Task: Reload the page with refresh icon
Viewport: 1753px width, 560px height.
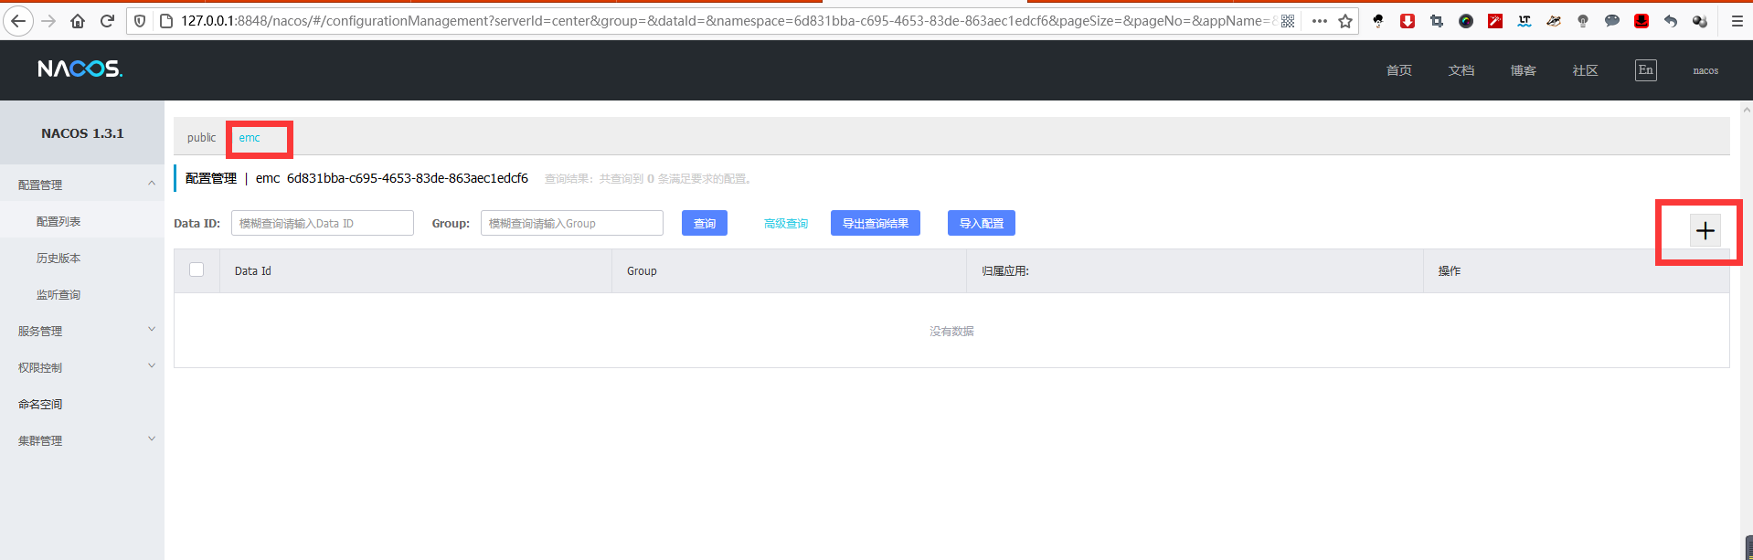Action: (x=107, y=20)
